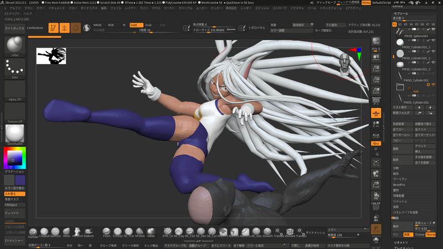Enable Zsub sculpt mode
This screenshot has height=249, width=443.
[148, 25]
